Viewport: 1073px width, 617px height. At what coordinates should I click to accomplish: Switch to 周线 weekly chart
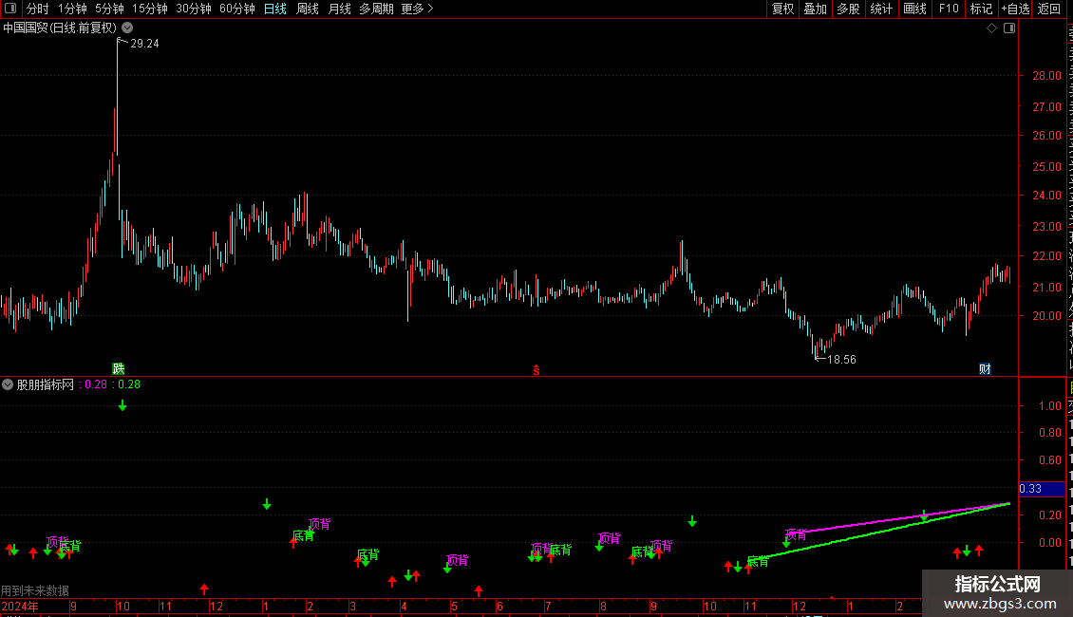click(308, 9)
